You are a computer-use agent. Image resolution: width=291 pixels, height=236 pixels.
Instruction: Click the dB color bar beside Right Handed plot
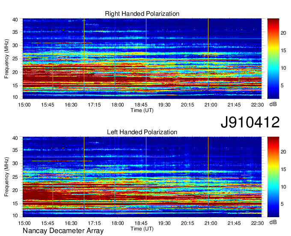coord(273,59)
